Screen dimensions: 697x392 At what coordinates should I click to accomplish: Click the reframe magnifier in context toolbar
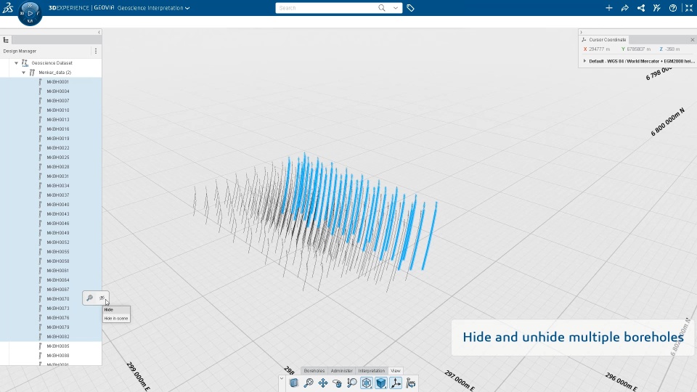(x=89, y=298)
